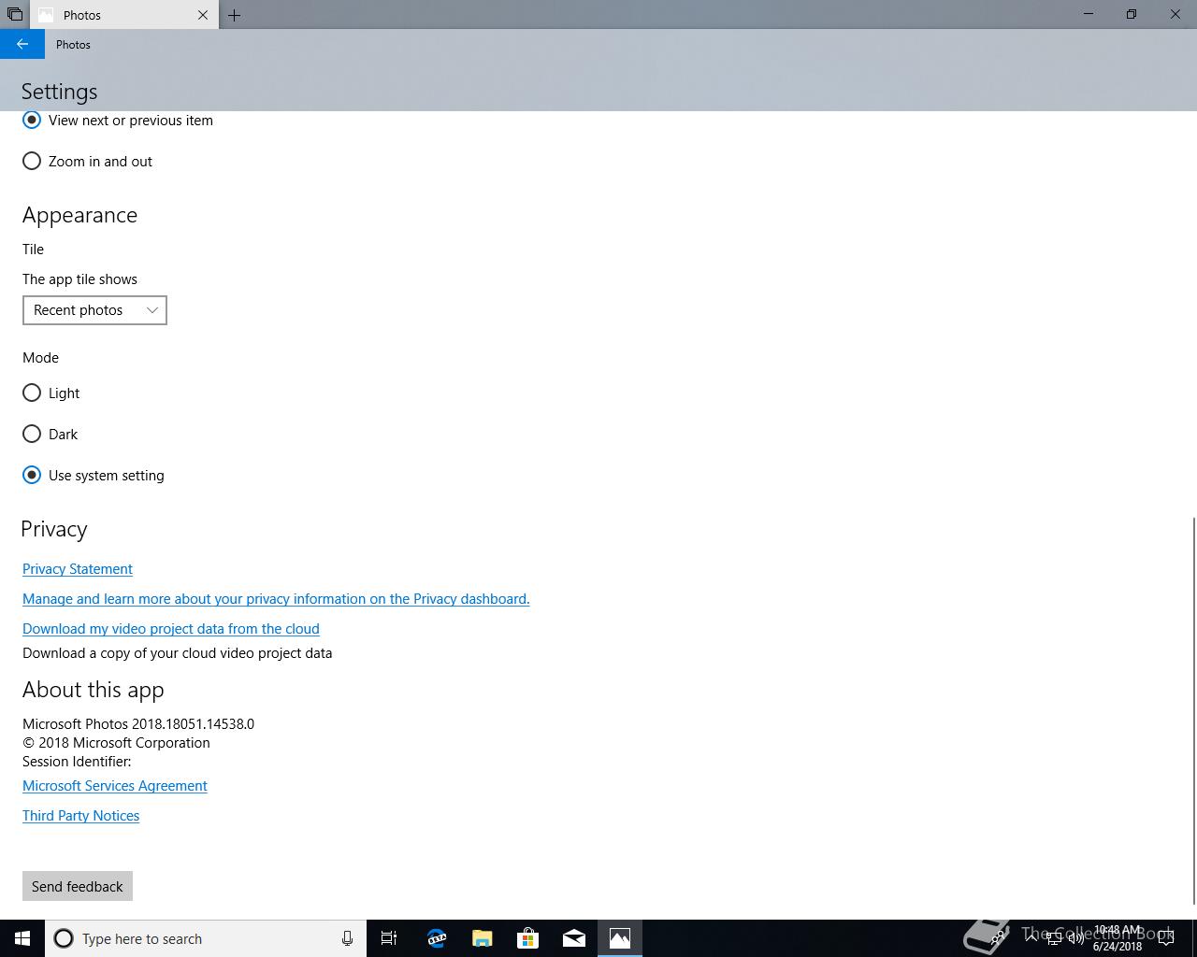Open the Privacy dashboard link
This screenshot has height=957, width=1197.
(x=276, y=599)
